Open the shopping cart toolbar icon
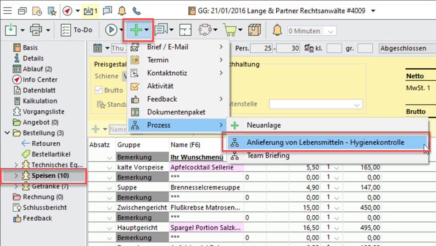 [x=229, y=30]
